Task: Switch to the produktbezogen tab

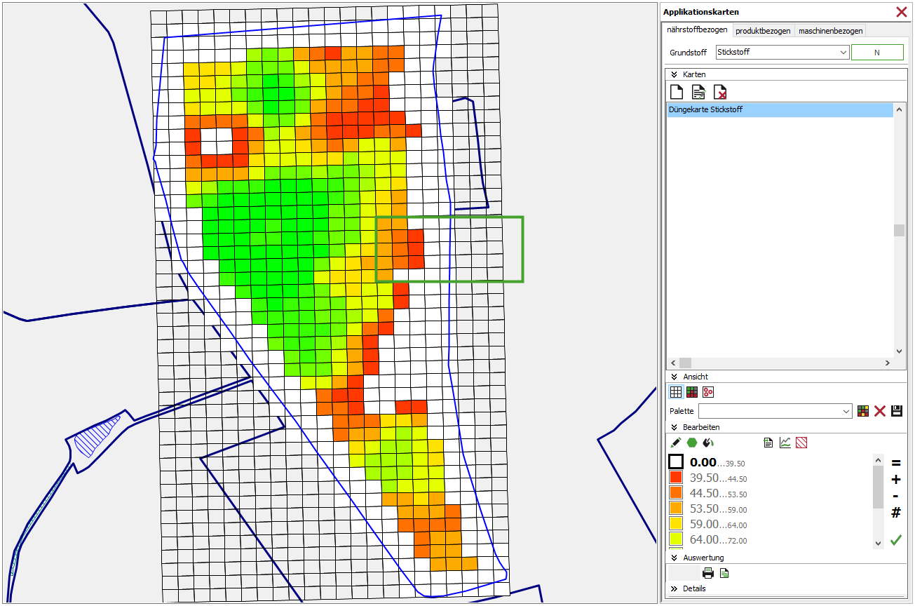Action: point(763,31)
